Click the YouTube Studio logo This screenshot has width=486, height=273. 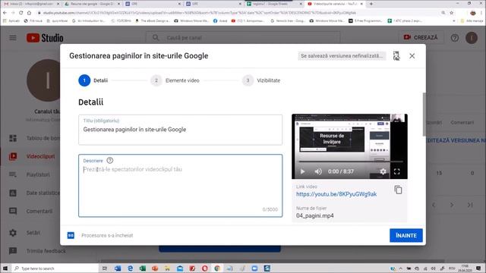(45, 38)
